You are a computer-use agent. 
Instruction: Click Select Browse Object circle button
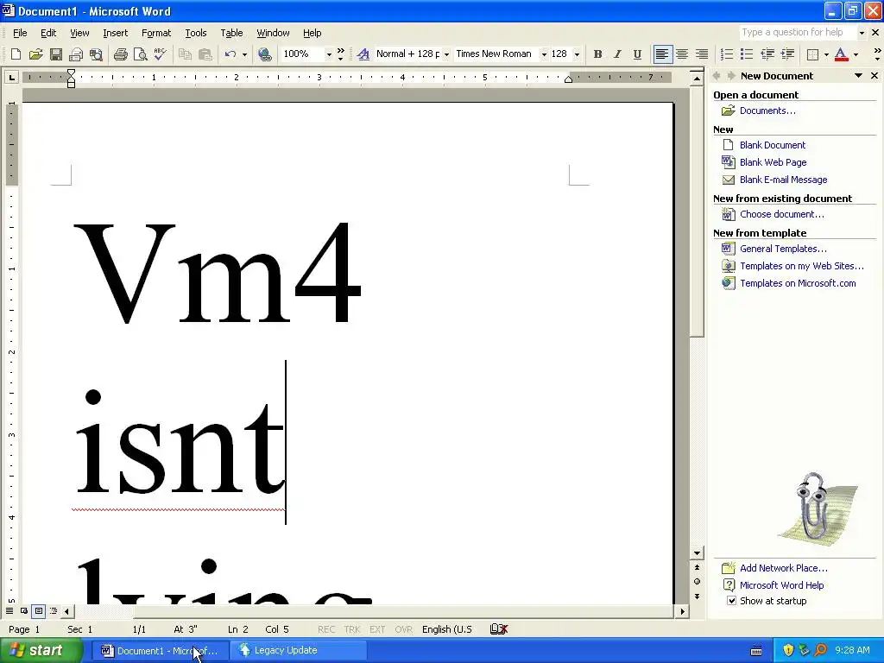click(697, 581)
